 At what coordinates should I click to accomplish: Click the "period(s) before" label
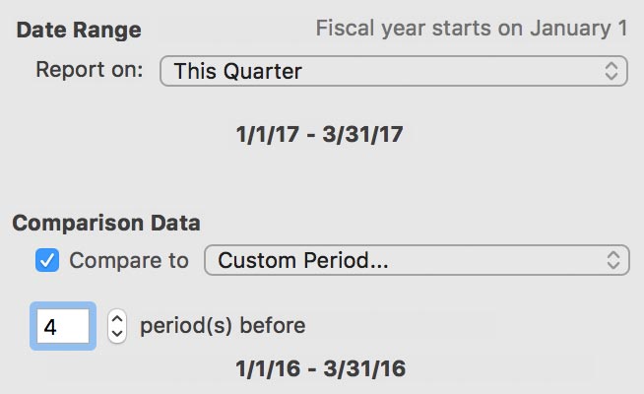[x=223, y=325]
